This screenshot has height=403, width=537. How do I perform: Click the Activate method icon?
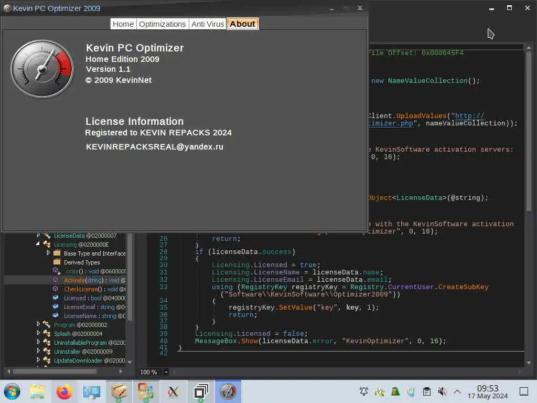(x=56, y=280)
